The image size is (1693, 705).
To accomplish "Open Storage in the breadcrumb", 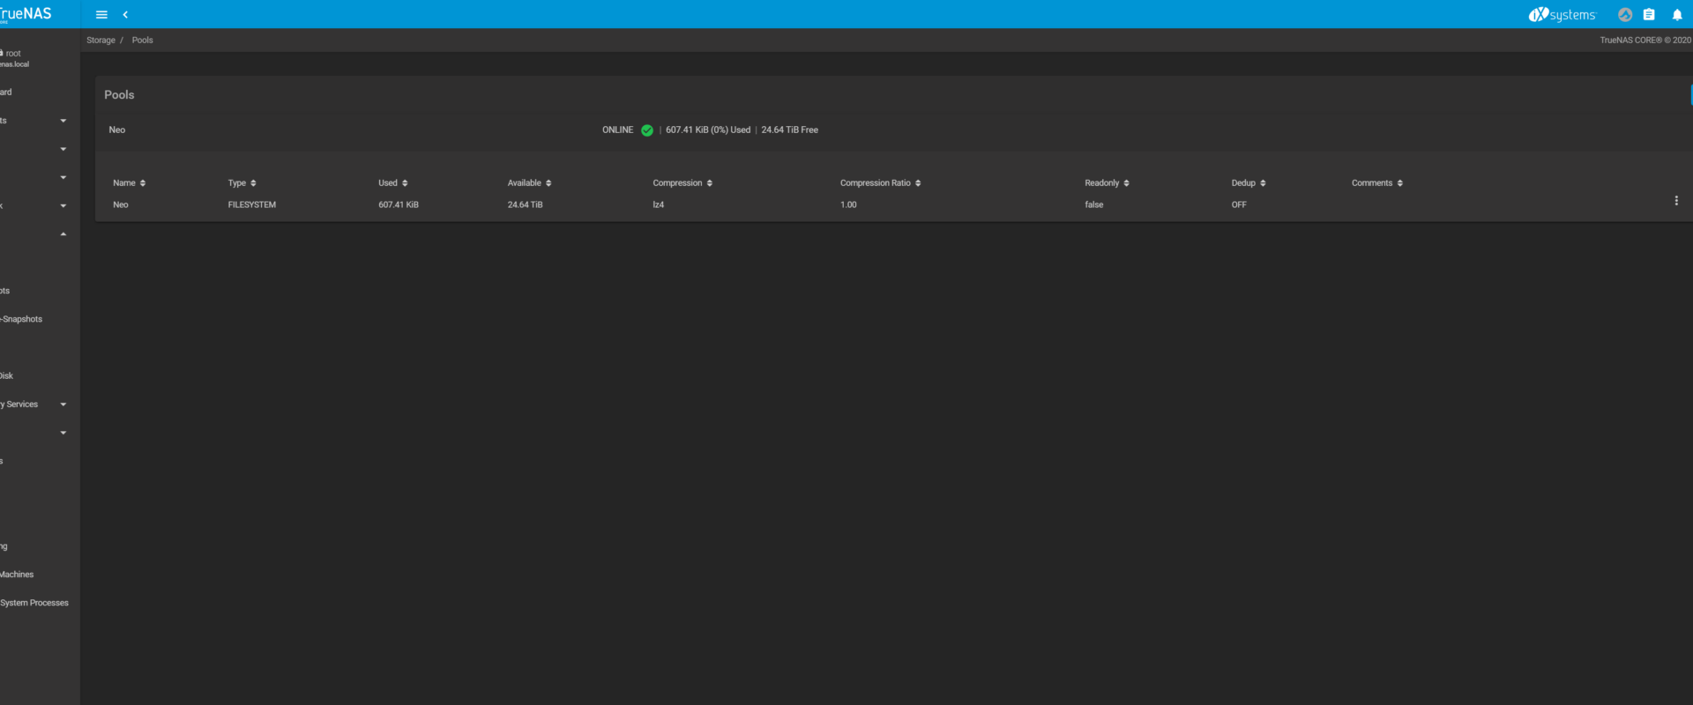I will click(101, 41).
